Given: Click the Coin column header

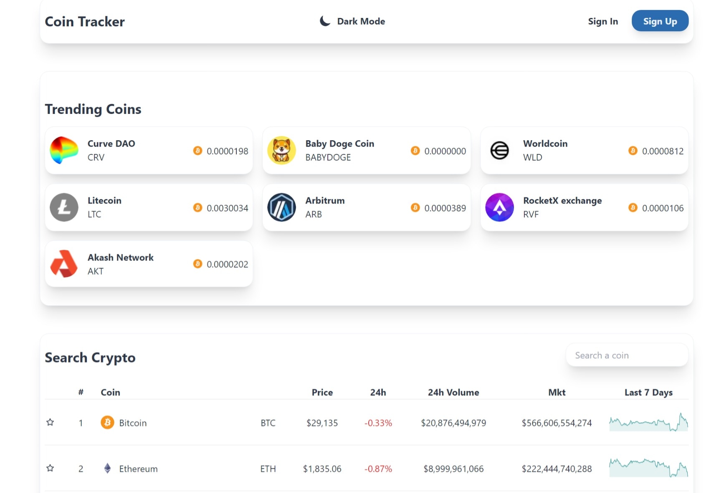Looking at the screenshot, I should (x=110, y=392).
